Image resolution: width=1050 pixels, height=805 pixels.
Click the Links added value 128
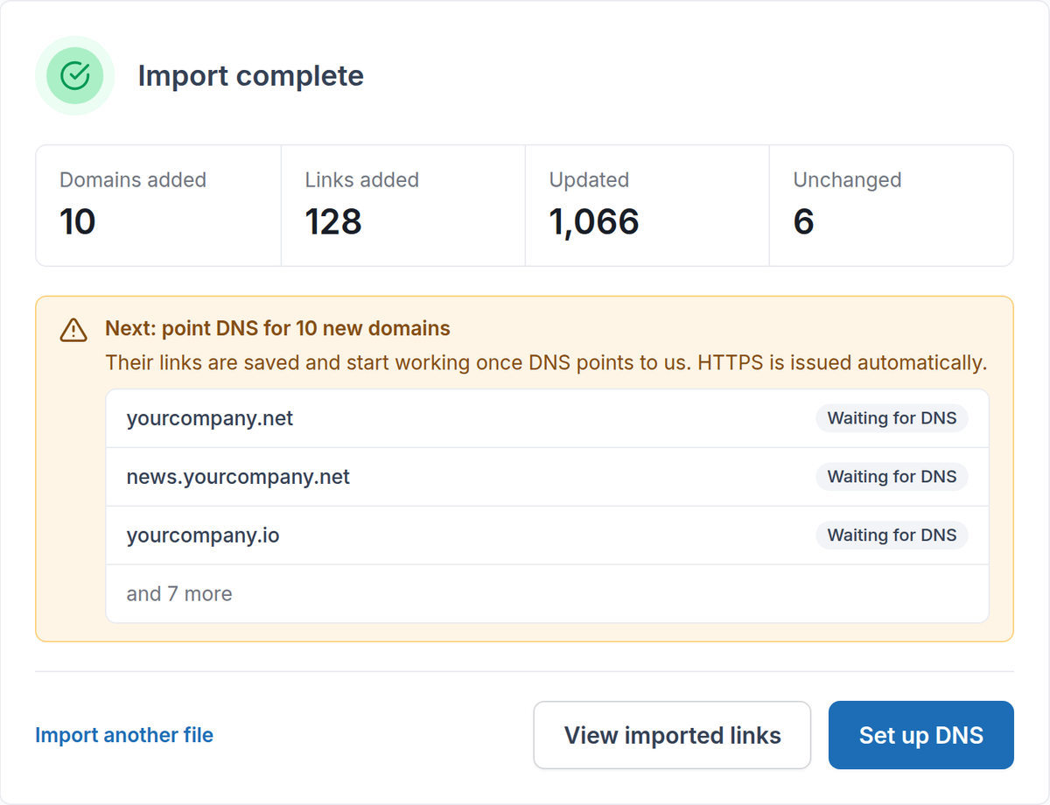click(x=333, y=222)
